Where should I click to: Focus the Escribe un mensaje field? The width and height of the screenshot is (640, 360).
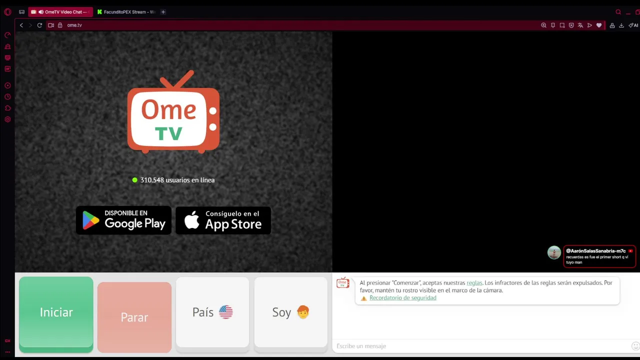click(x=481, y=346)
